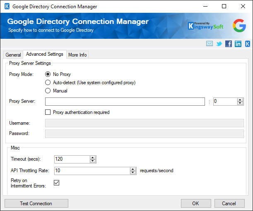Screen dimensions: 253x211
Task: Click the Timeout (secs) value field
Action: 72,159
